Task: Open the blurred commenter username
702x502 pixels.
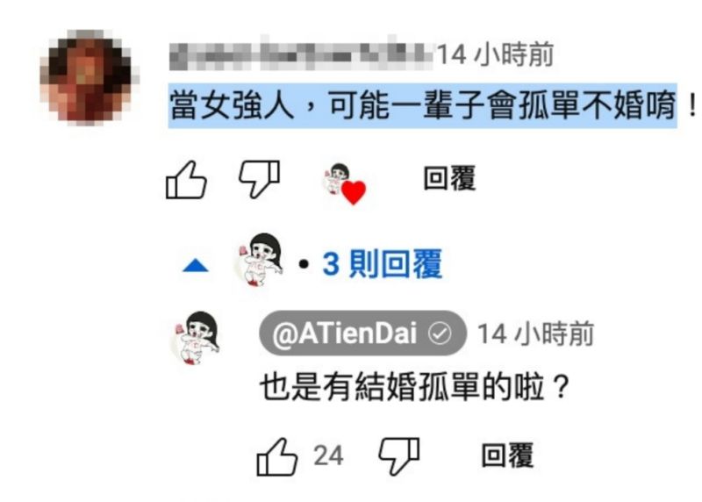Action: point(301,54)
